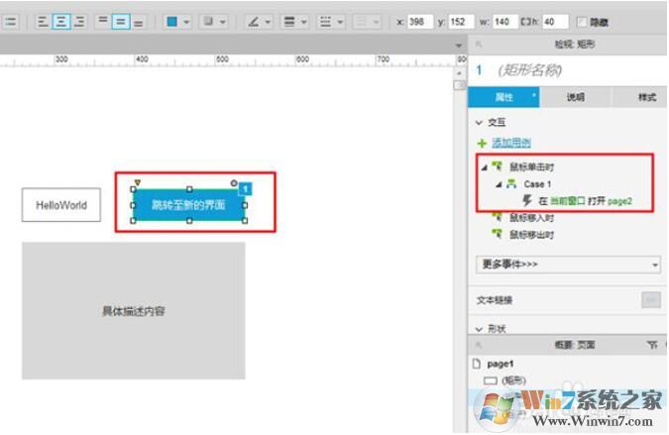Screen dimensions: 669x435
Task: Align text left in the toolbar
Action: 43,22
